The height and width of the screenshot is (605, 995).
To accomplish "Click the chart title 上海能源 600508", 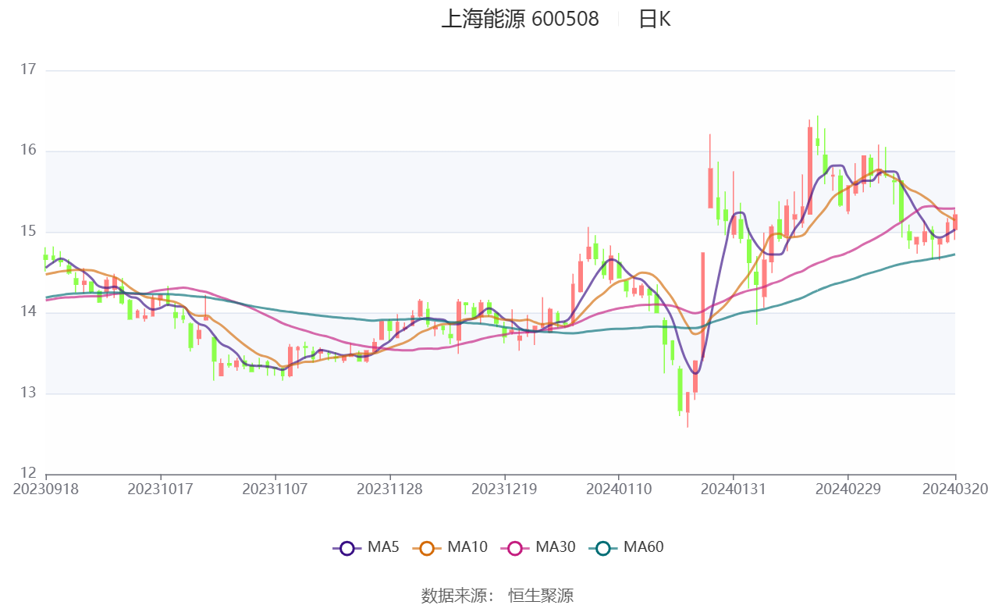I will point(521,20).
